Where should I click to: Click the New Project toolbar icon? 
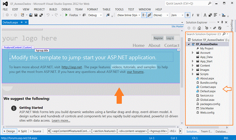(x=22, y=15)
